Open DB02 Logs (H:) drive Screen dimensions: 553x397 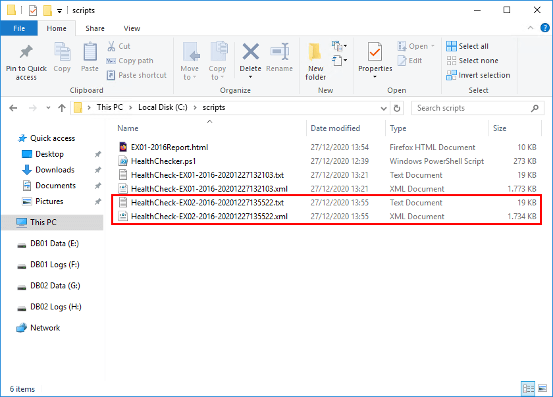click(x=49, y=307)
